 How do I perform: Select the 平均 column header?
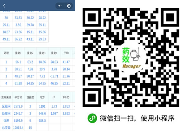click(66, 53)
